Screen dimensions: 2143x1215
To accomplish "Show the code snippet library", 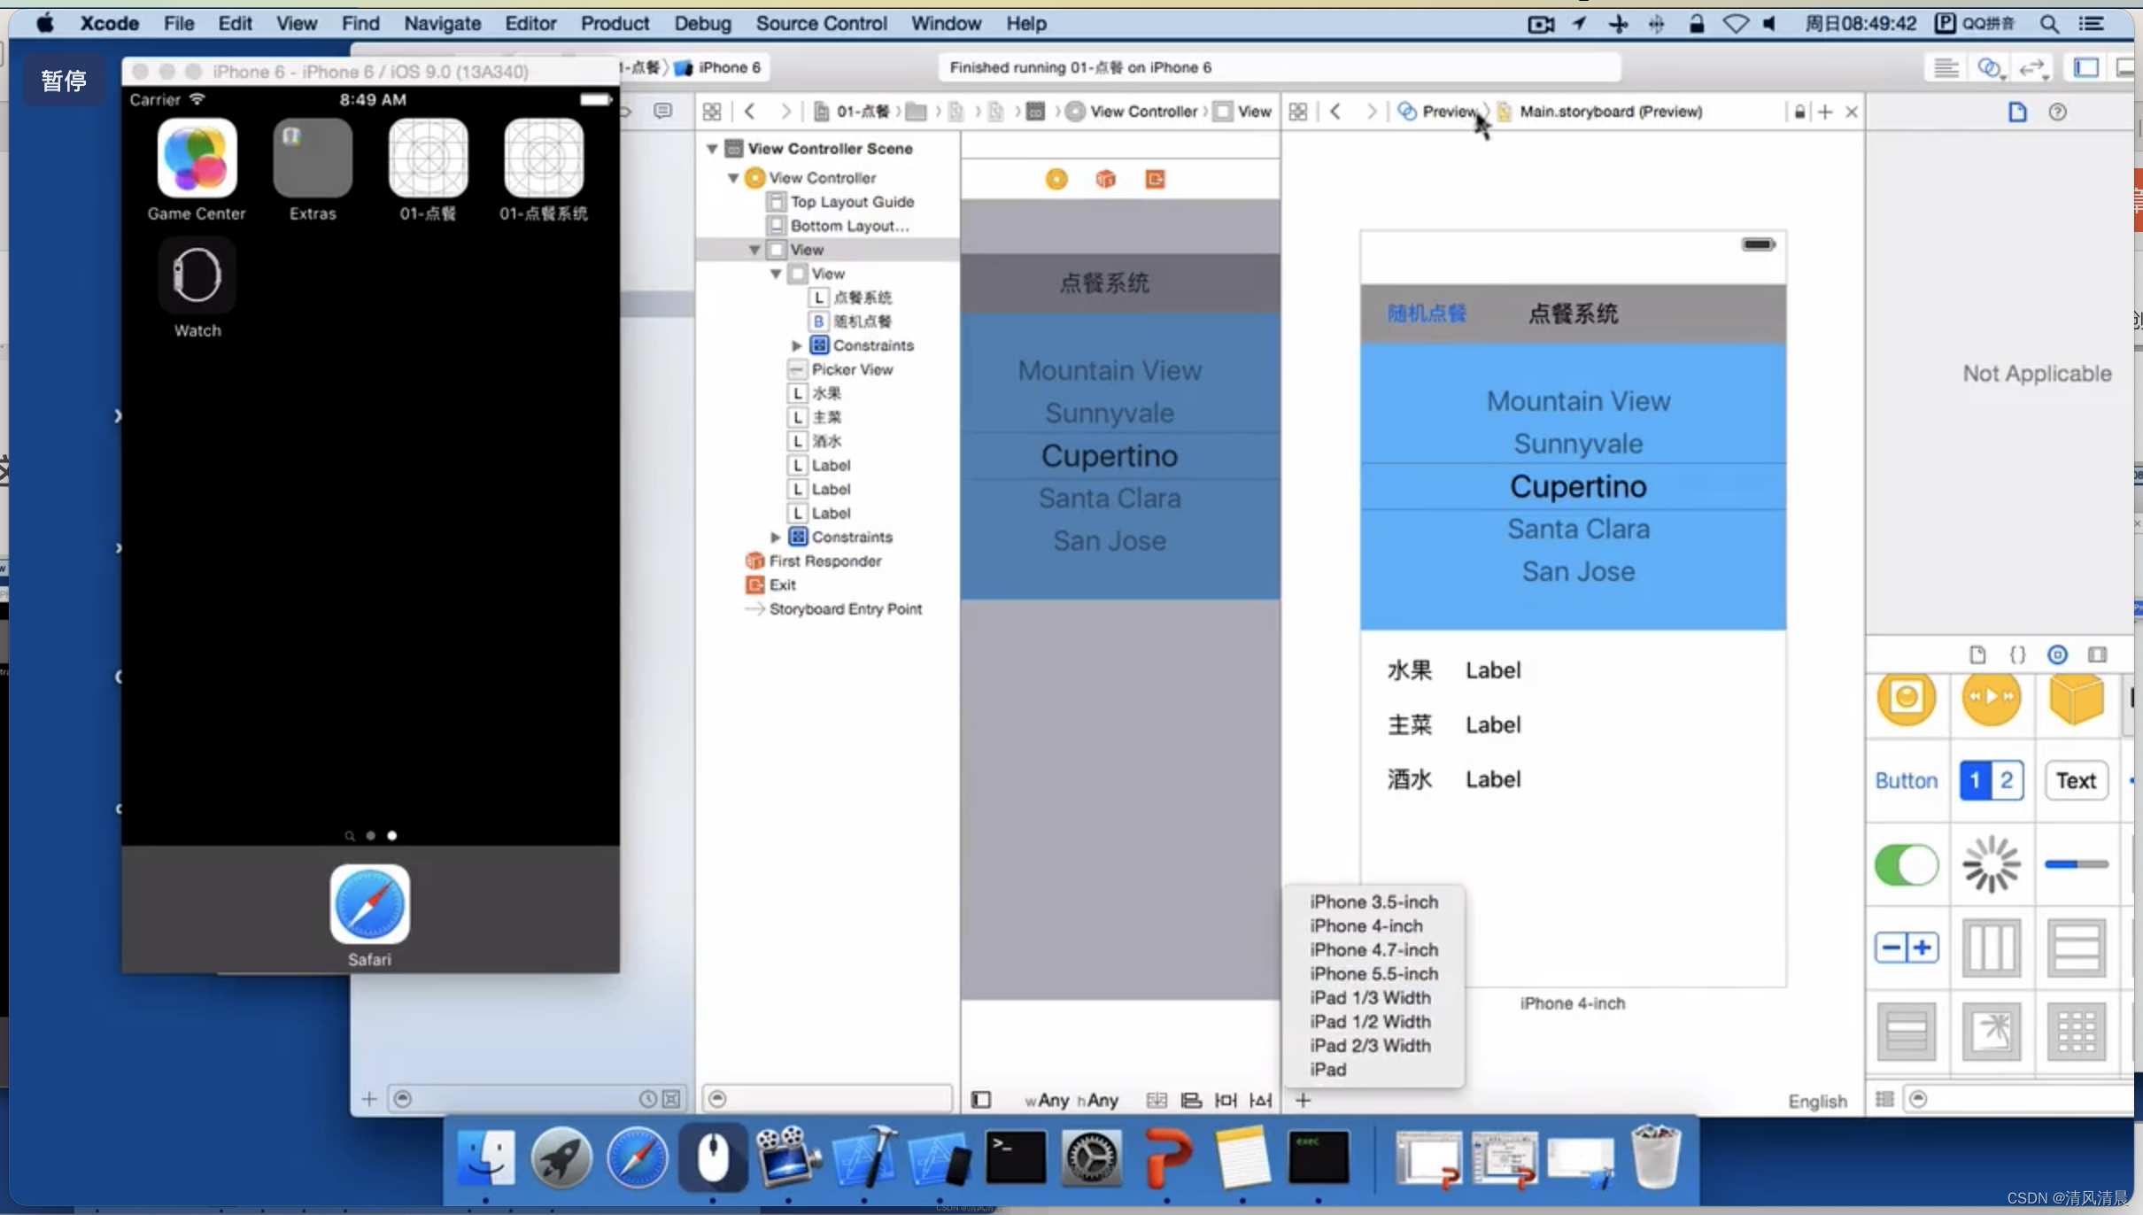I will point(2017,654).
